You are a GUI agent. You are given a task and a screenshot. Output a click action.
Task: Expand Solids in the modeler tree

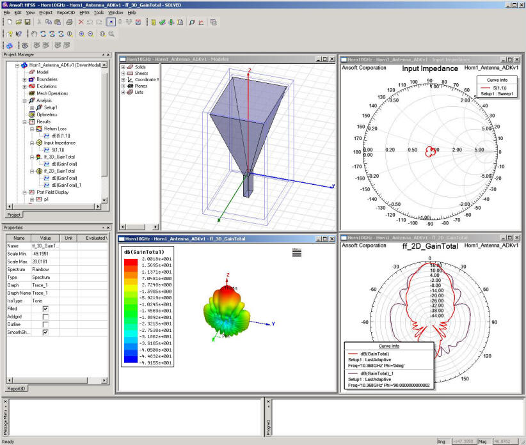123,67
